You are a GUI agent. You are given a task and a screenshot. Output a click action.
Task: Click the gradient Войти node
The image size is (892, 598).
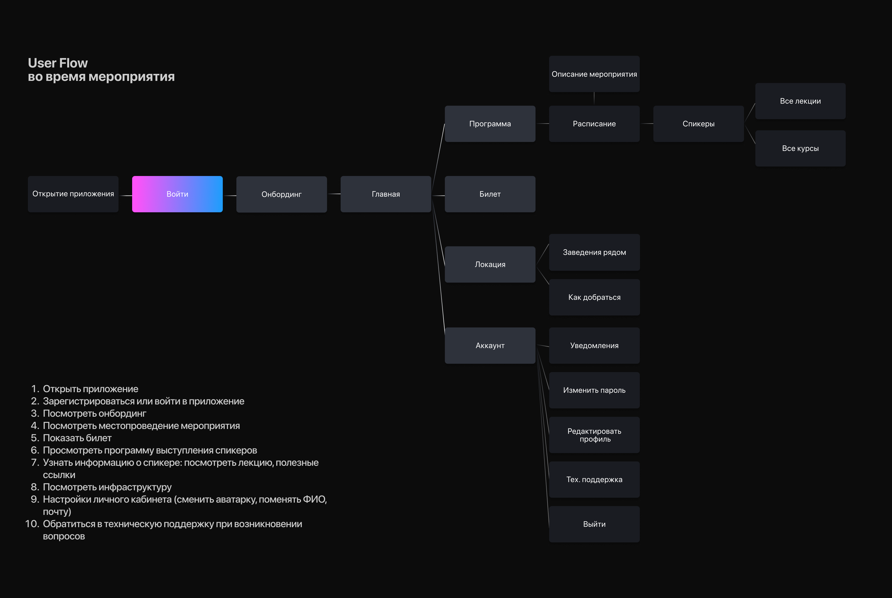point(177,194)
